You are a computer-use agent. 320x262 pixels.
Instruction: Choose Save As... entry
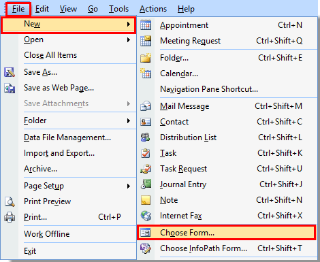pos(41,72)
